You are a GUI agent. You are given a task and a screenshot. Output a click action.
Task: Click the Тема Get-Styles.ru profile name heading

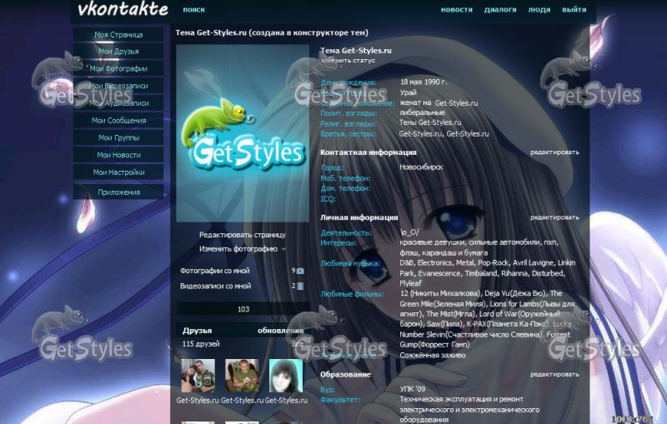[356, 50]
